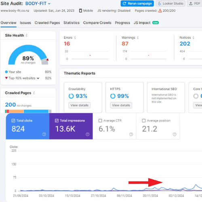Export report as PDF
The height and width of the screenshot is (202, 202).
coord(195,4)
